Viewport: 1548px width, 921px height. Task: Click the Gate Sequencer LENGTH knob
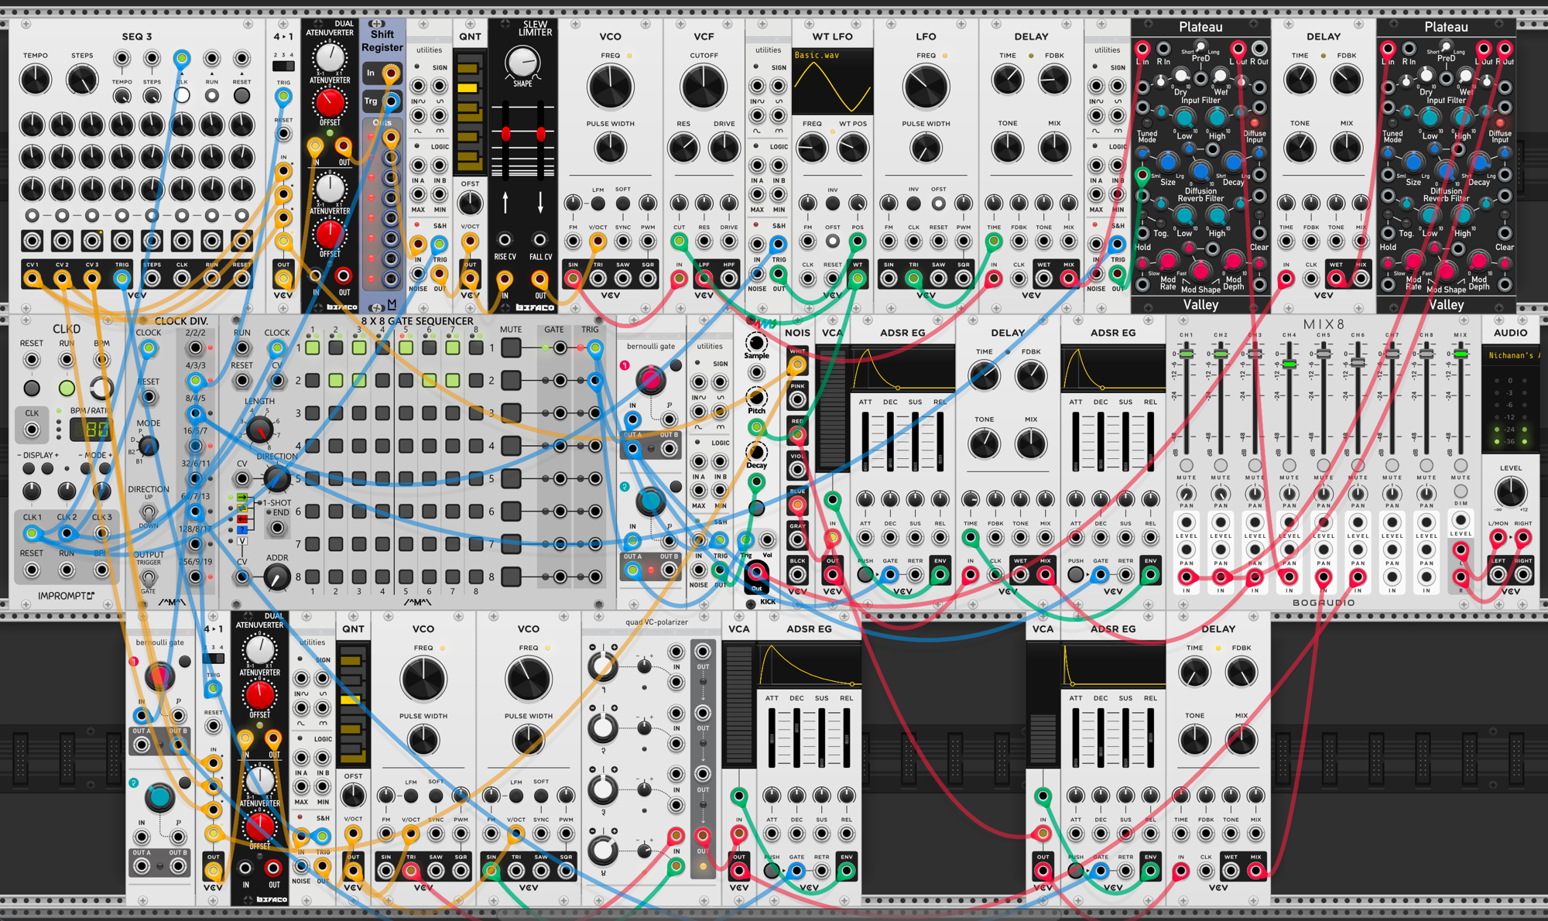pyautogui.click(x=259, y=429)
